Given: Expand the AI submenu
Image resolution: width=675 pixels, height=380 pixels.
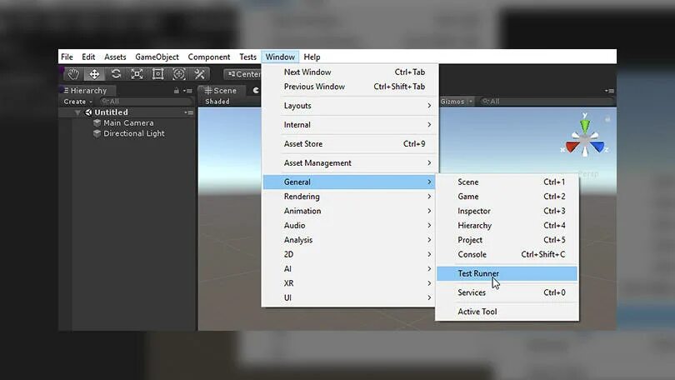Looking at the screenshot, I should pyautogui.click(x=349, y=269).
